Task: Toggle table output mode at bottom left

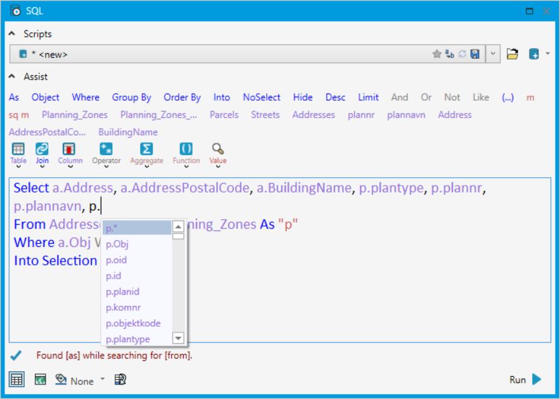Action: click(17, 379)
